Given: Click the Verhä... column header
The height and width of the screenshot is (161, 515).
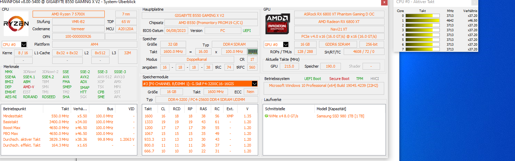Looking at the screenshot, I should coord(80,108).
